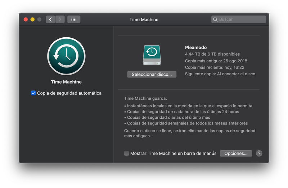Focus the Buscar search field
This screenshot has width=288, height=188.
[x=239, y=19]
